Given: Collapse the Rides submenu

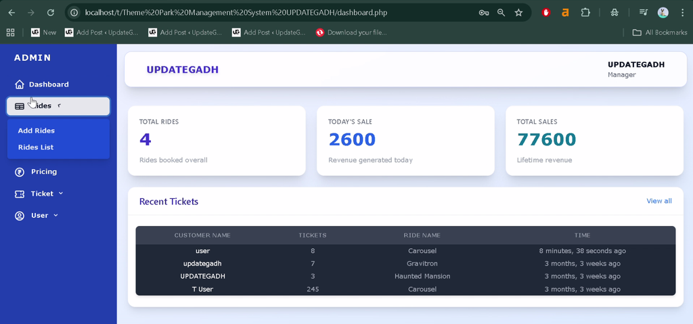Looking at the screenshot, I should pos(58,106).
